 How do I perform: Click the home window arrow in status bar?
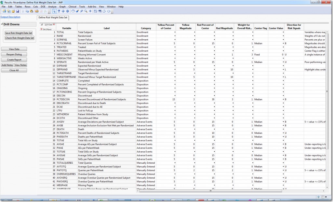pyautogui.click(x=319, y=197)
